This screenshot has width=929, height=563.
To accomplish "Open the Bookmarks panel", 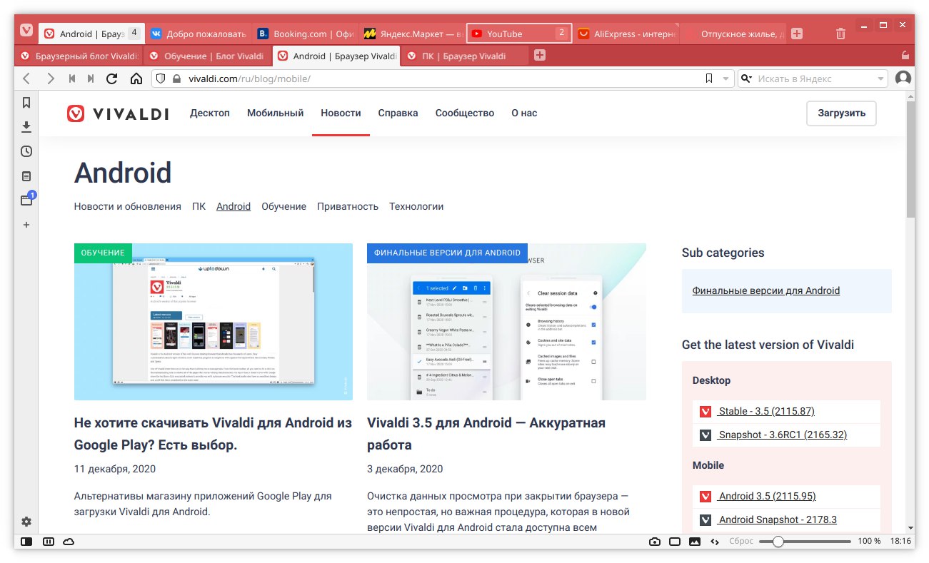I will tap(26, 103).
